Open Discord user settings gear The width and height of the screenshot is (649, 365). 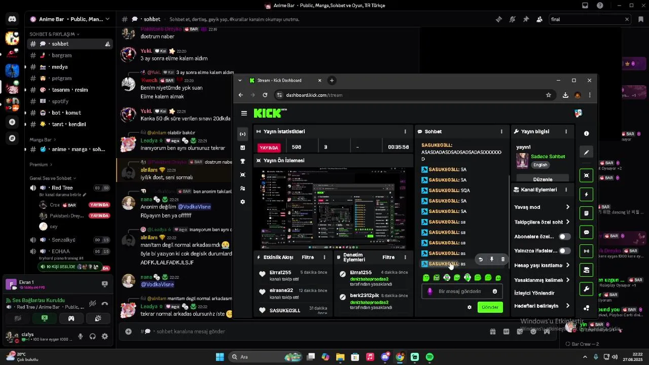[x=104, y=336]
